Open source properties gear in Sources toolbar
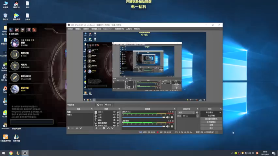Screen dimensions: 278x156 (104, 128)
